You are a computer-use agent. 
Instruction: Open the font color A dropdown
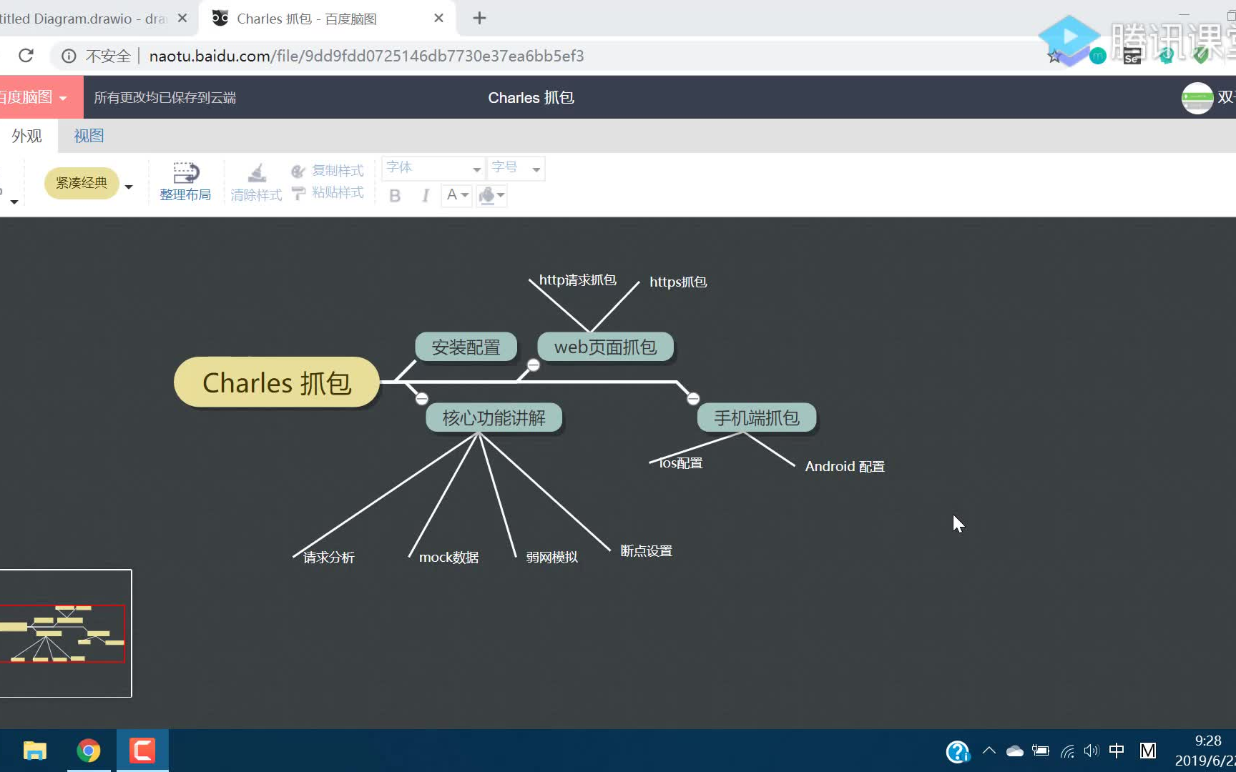tap(457, 195)
